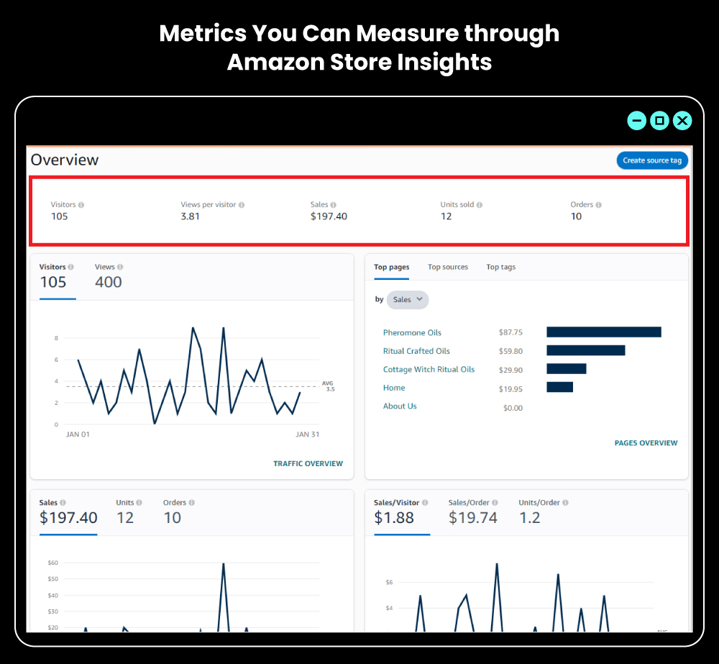Open the Views per visitor info icon

tap(242, 204)
